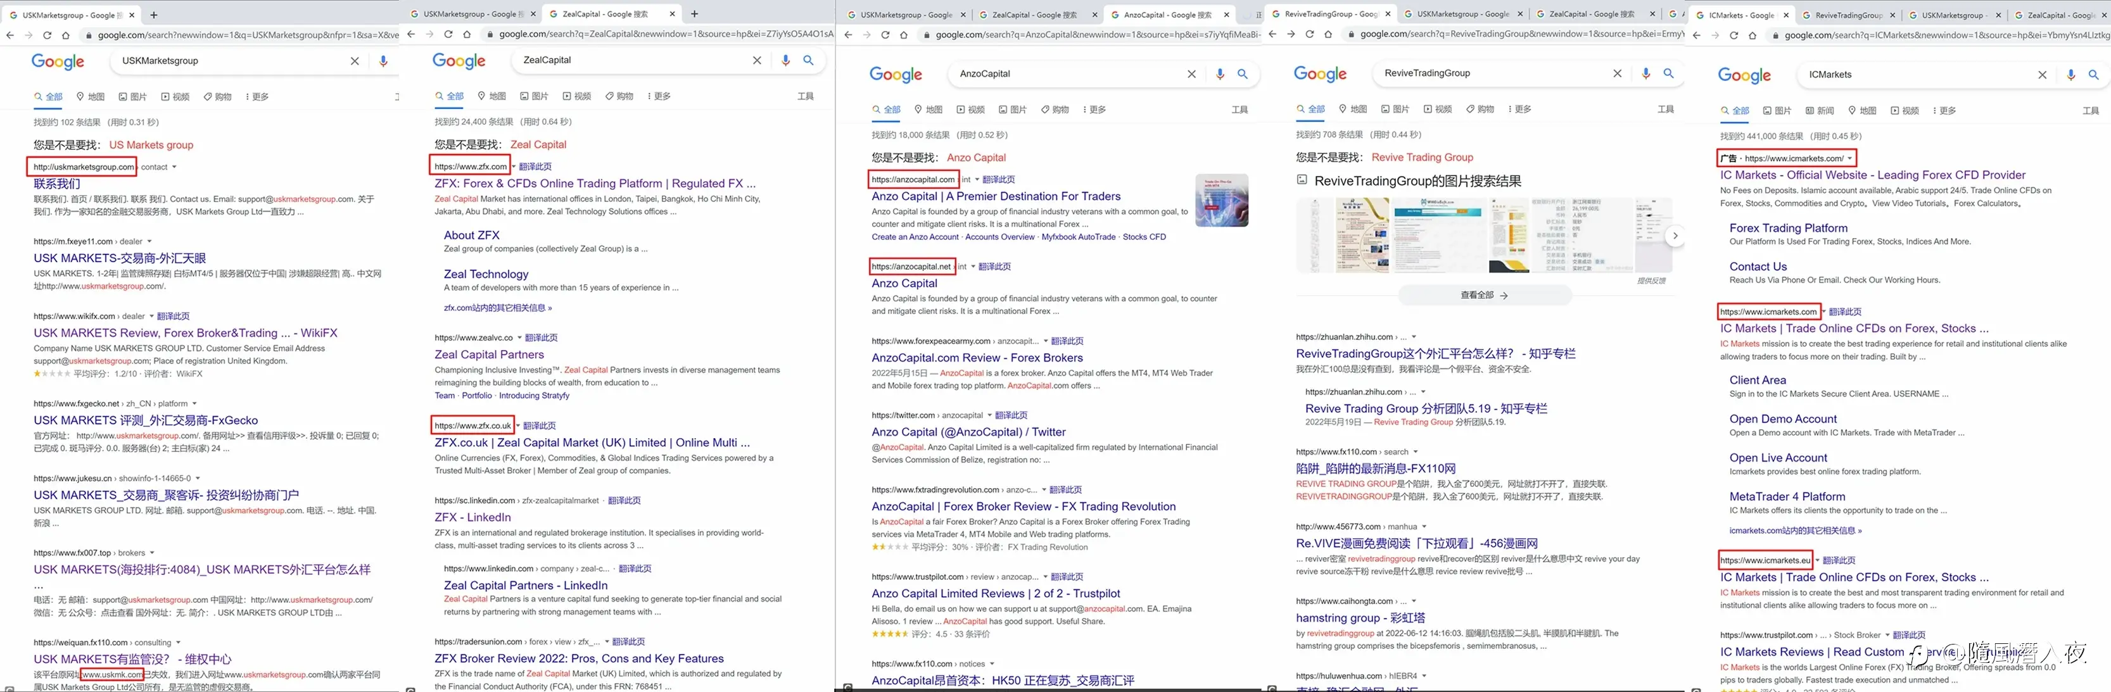Screen dimensions: 2111x692
Task: Select 图片 tab in ZealCapital results
Action: [535, 97]
